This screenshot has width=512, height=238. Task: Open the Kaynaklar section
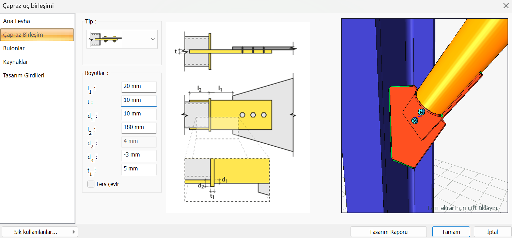tap(16, 62)
